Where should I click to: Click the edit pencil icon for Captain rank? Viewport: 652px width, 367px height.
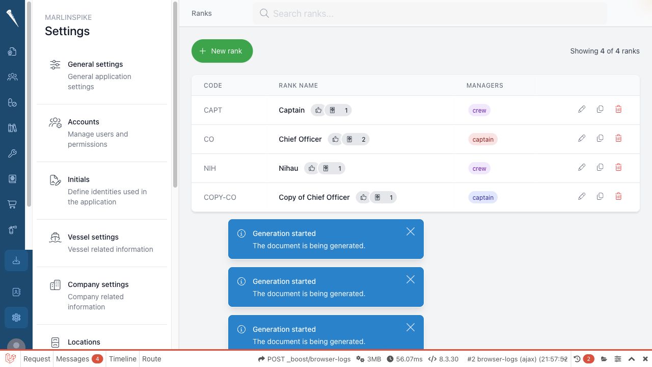(x=582, y=109)
